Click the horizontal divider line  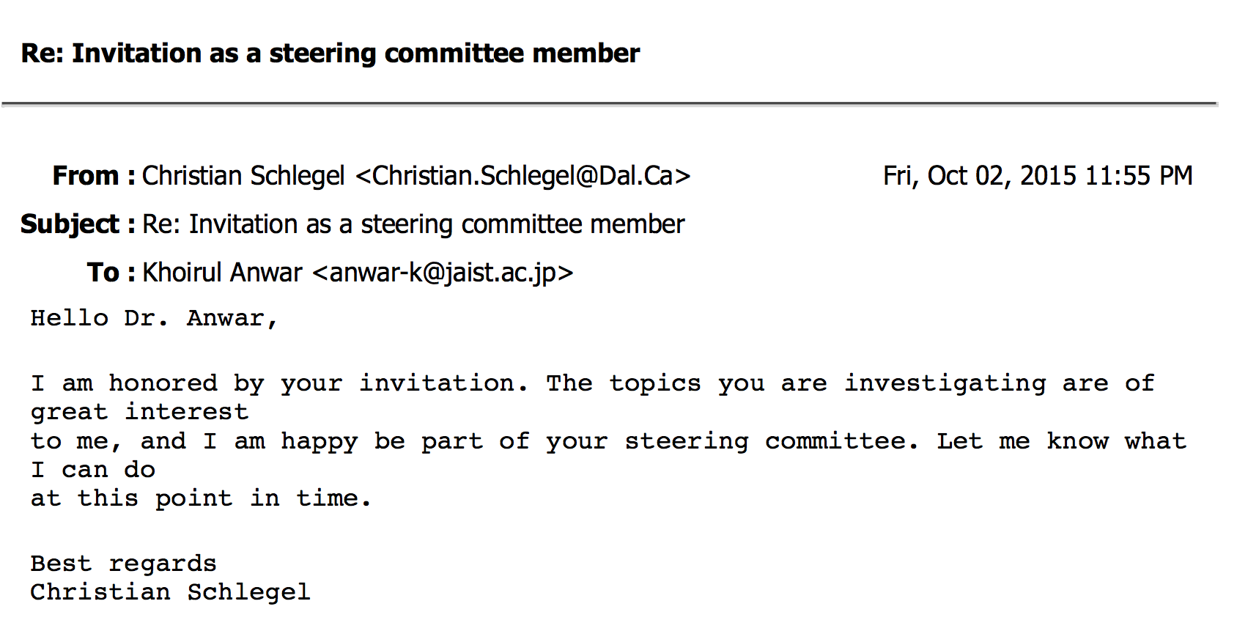click(610, 105)
